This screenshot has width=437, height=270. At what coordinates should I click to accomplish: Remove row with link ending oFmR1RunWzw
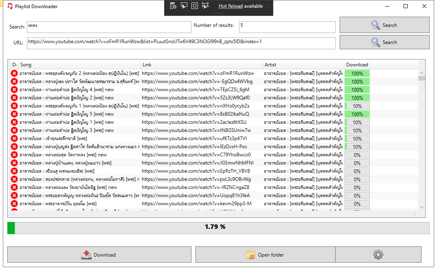pyautogui.click(x=14, y=73)
